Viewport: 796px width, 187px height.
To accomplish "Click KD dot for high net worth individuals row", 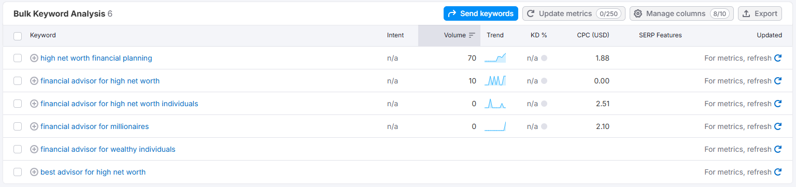I will click(544, 104).
